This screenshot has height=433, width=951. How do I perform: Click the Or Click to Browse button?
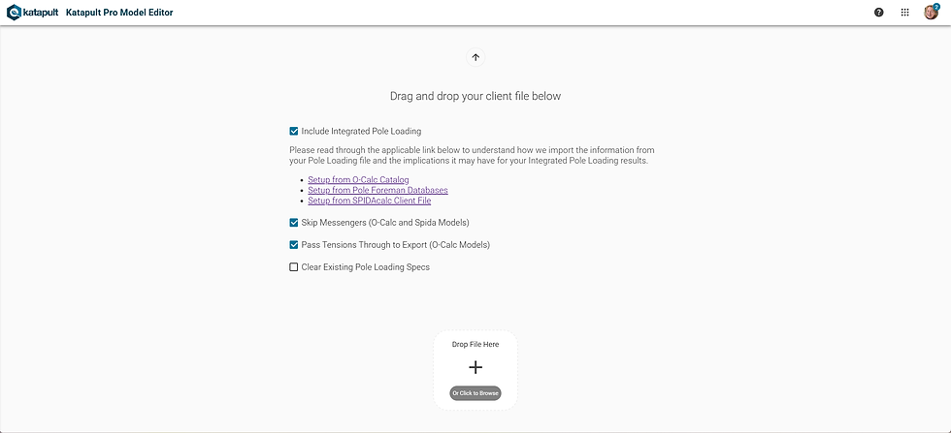click(x=475, y=393)
